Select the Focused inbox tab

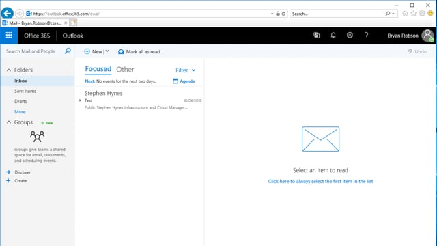point(98,69)
